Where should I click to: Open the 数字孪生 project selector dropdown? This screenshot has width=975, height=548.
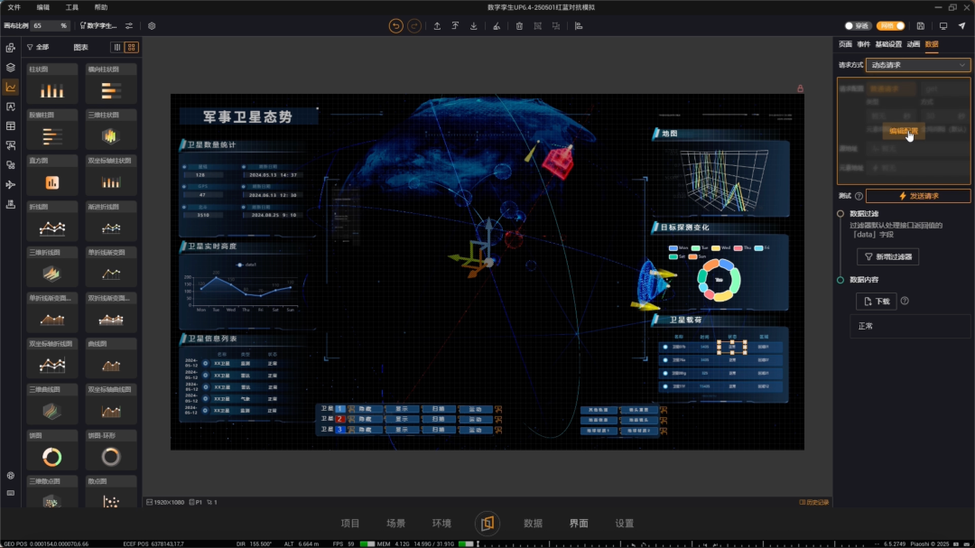pos(100,26)
